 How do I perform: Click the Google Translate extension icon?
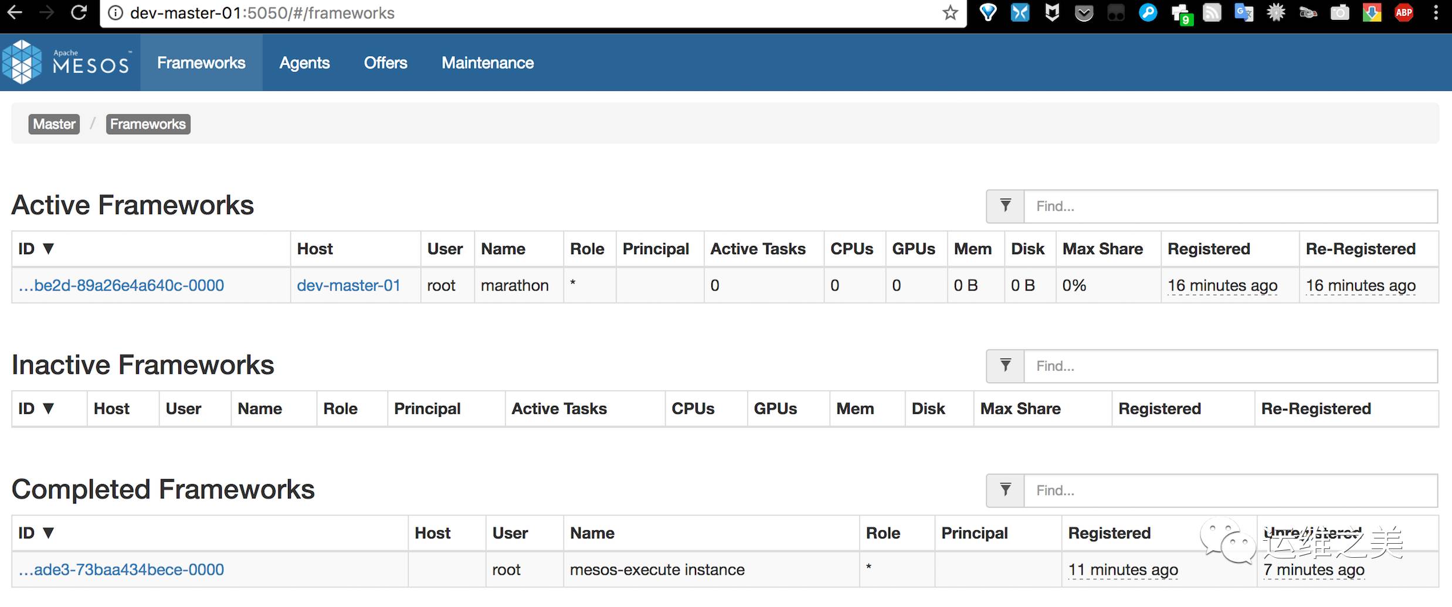(x=1243, y=12)
